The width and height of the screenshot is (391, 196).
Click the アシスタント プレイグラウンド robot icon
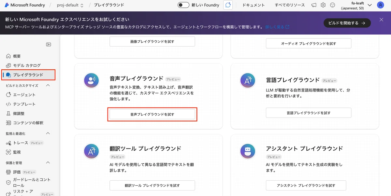click(248, 151)
